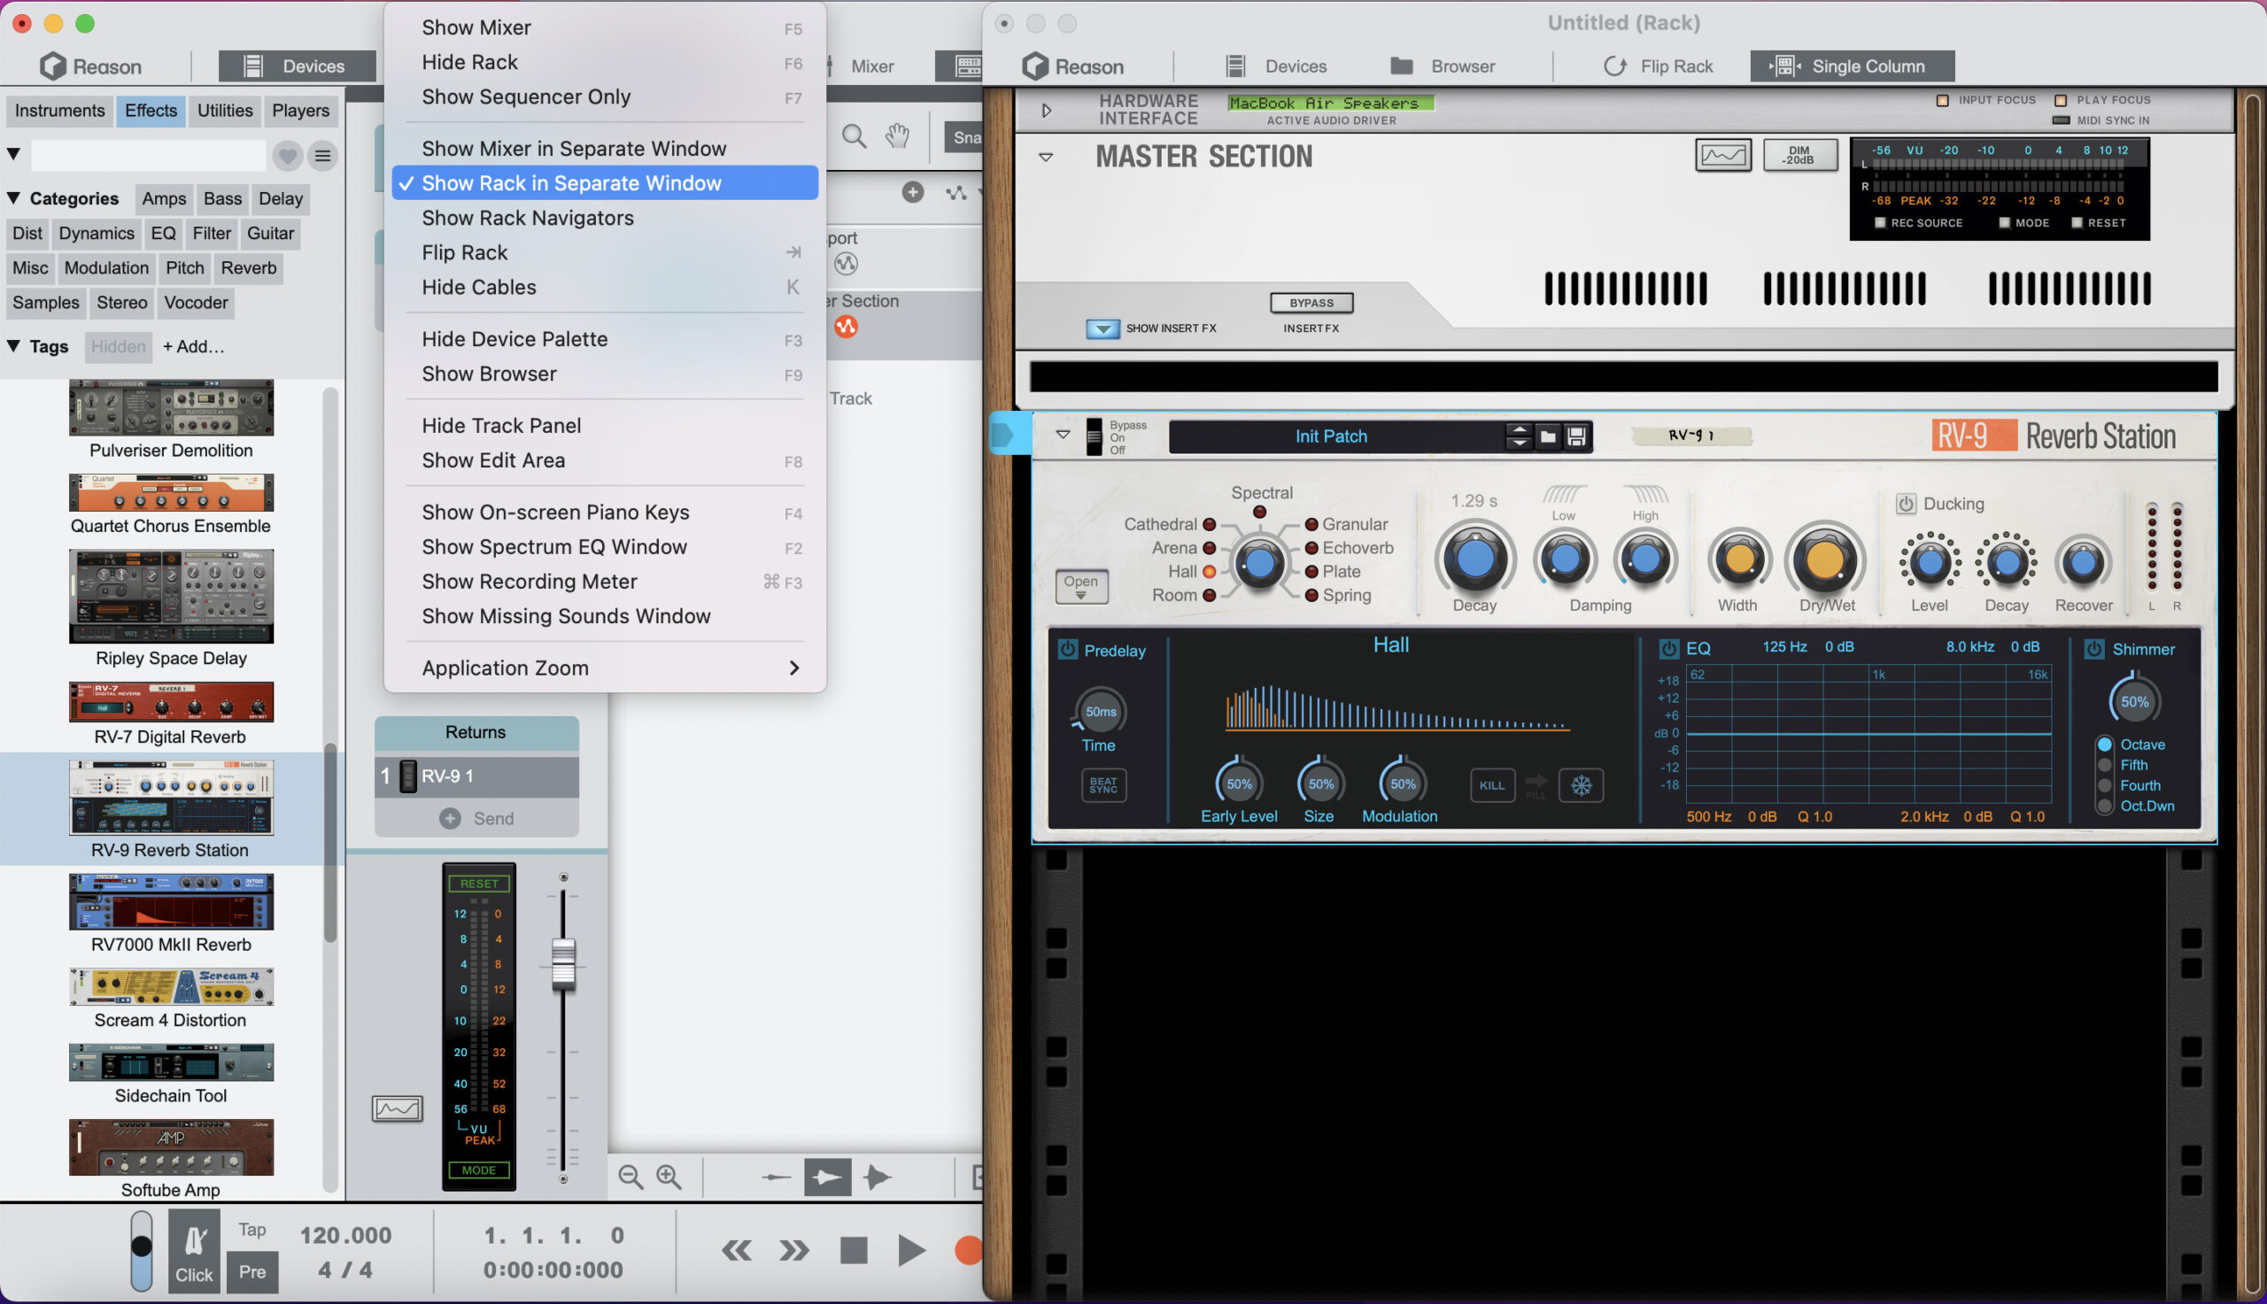Open the device palette list options icon
Image resolution: width=2267 pixels, height=1304 pixels.
(322, 157)
